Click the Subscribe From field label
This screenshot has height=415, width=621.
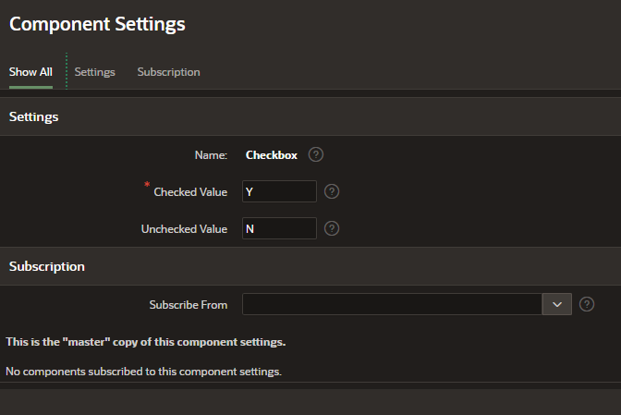(189, 305)
